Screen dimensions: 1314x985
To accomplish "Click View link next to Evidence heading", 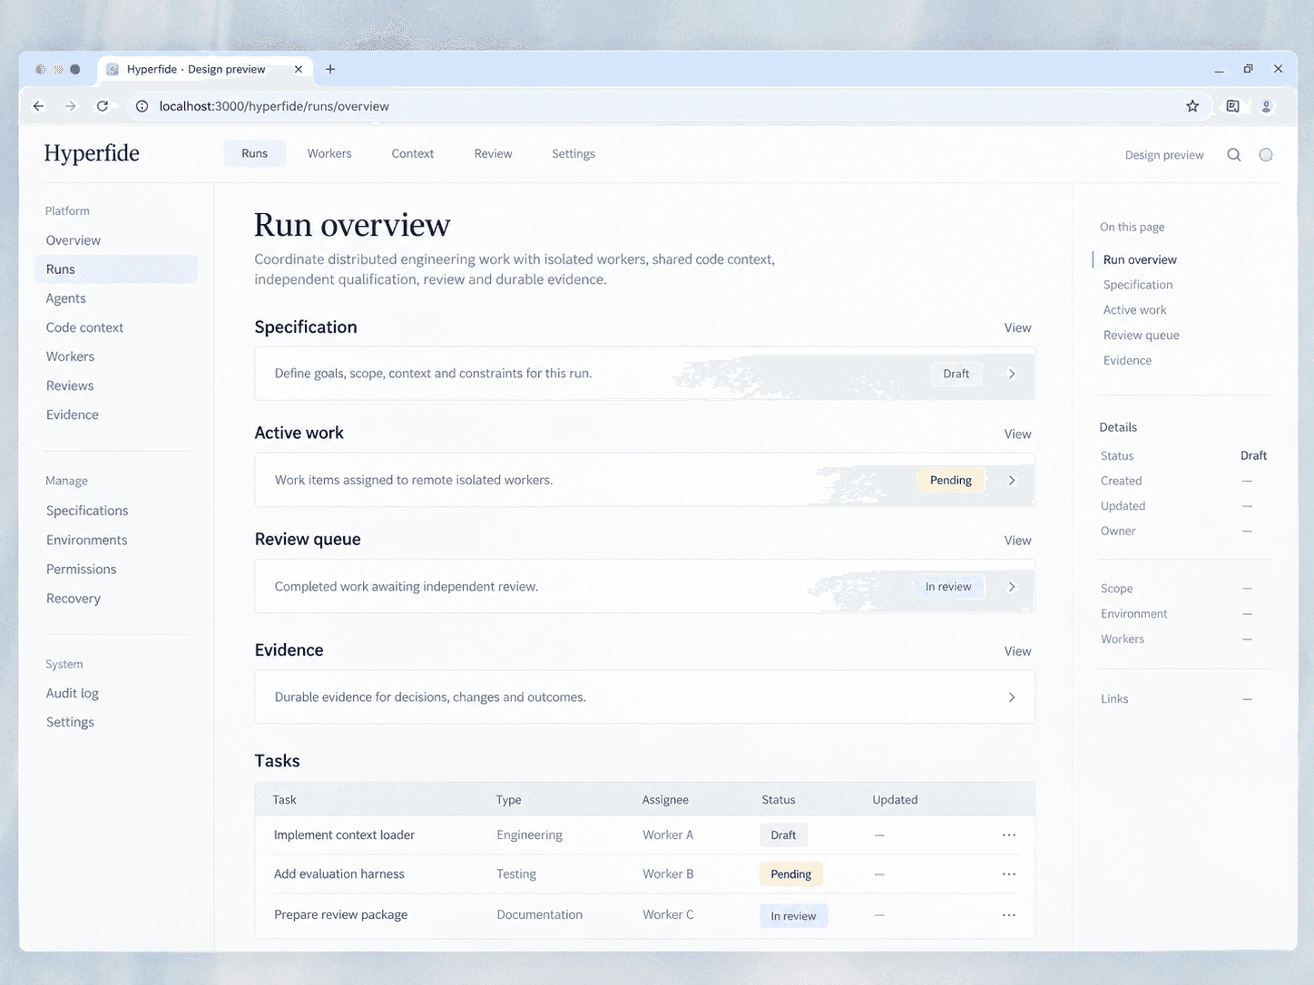I will tap(1017, 650).
